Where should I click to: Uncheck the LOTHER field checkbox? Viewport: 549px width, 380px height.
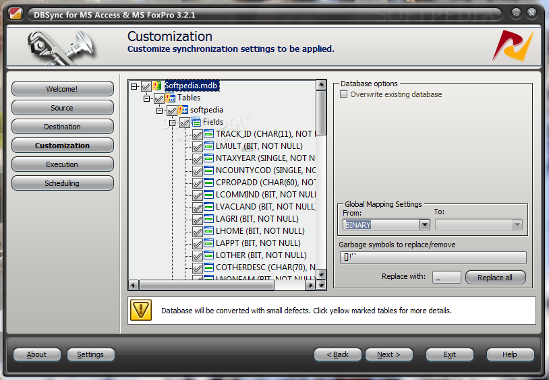click(x=198, y=256)
